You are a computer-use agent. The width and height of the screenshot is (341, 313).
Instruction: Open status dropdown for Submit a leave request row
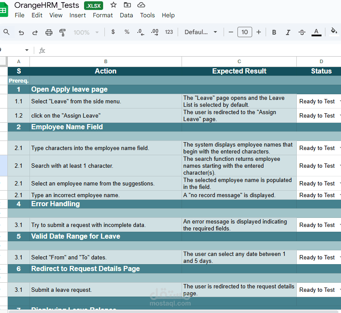[340, 290]
